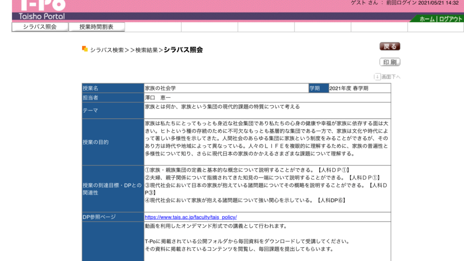Open the シラバス照会 tab
The height and width of the screenshot is (261, 464).
click(x=40, y=27)
